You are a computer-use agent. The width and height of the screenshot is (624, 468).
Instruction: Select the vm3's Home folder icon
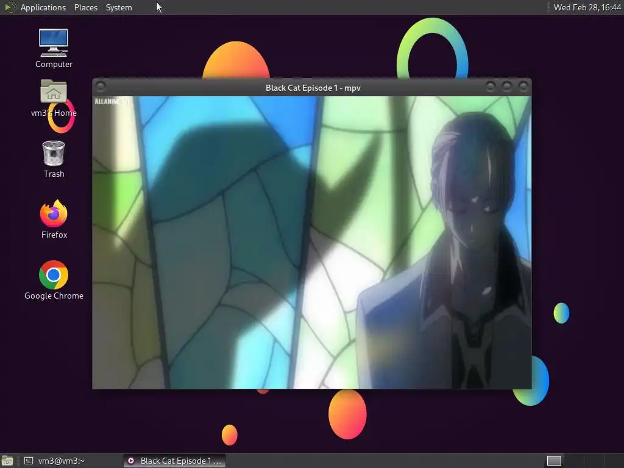[54, 98]
